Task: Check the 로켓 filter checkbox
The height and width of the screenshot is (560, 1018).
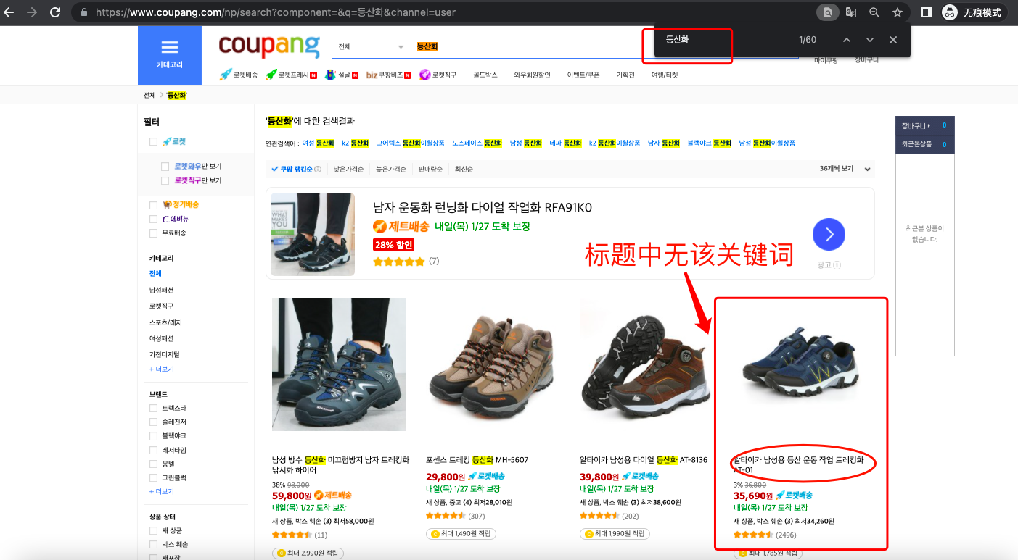Action: click(x=153, y=142)
